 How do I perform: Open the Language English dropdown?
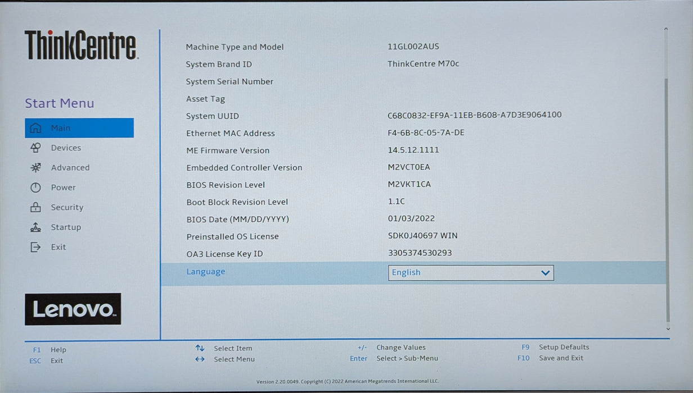tap(471, 273)
